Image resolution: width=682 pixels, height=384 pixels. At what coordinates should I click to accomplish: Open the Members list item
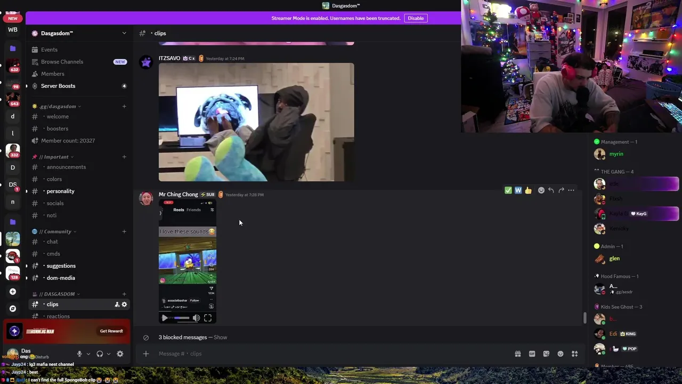click(79, 74)
